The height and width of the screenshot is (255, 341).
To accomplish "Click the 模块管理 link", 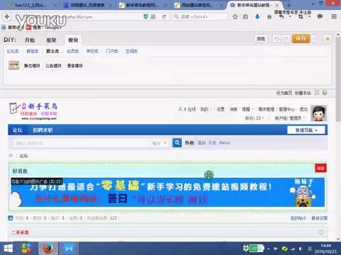I will [266, 109].
